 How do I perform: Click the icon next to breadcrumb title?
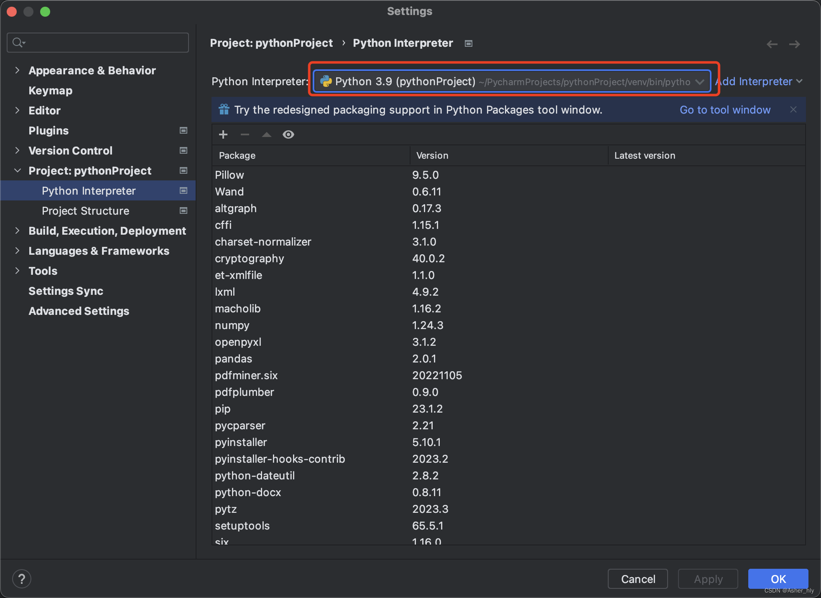[x=469, y=43]
